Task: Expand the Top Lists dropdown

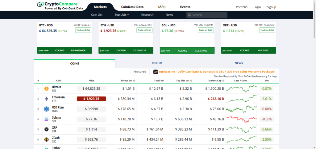Action: pyautogui.click(x=122, y=15)
